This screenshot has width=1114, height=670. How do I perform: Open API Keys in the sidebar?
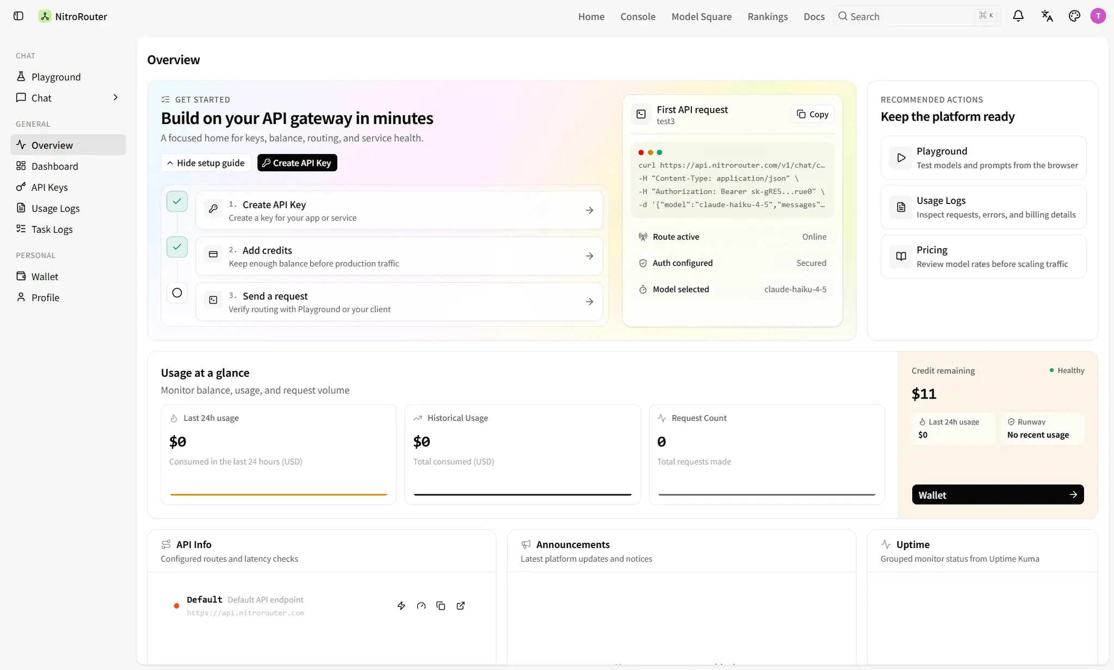point(68,187)
